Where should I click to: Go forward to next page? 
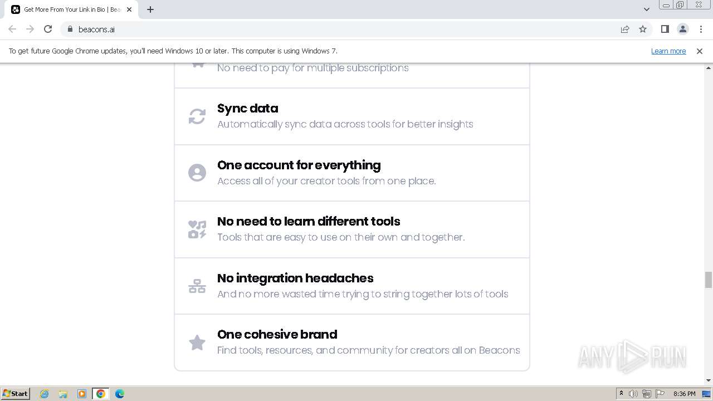point(30,29)
